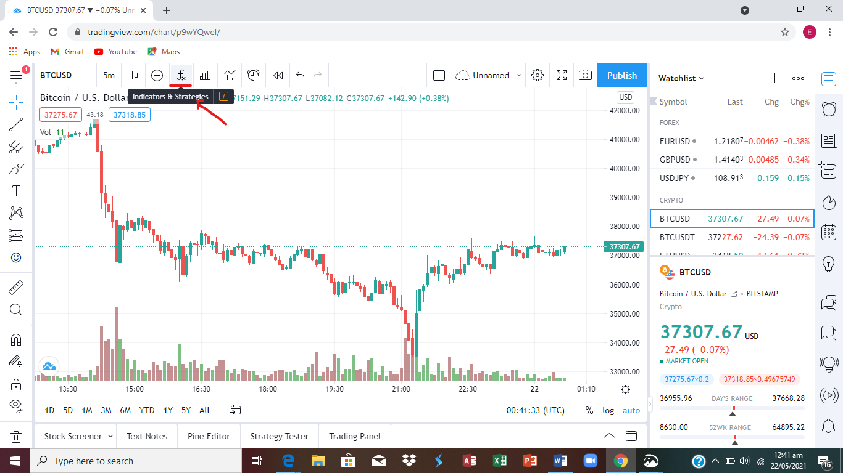Open Excel from the Windows taskbar
This screenshot has height=473, width=843.
point(500,461)
